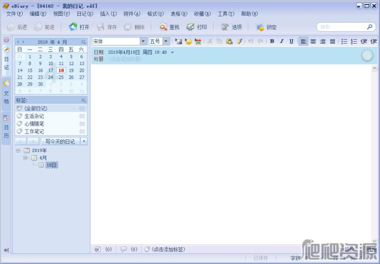The image size is (380, 264).
Task: Toggle bold formatting
Action: click(x=272, y=41)
